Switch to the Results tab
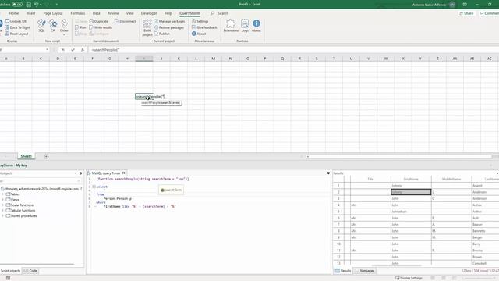The height and width of the screenshot is (281, 499). point(343,271)
